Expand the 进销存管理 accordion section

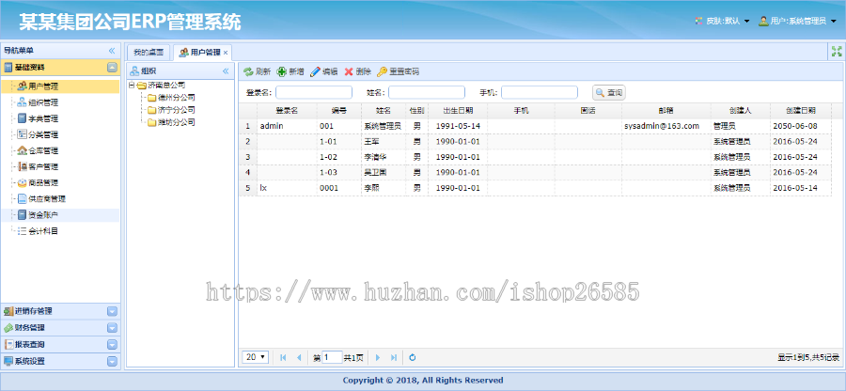pyautogui.click(x=112, y=311)
